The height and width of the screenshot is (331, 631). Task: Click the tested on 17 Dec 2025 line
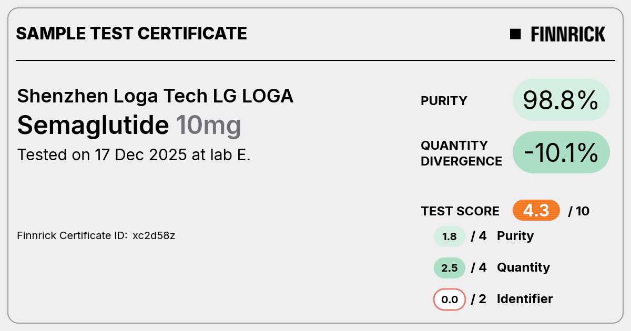(x=134, y=155)
